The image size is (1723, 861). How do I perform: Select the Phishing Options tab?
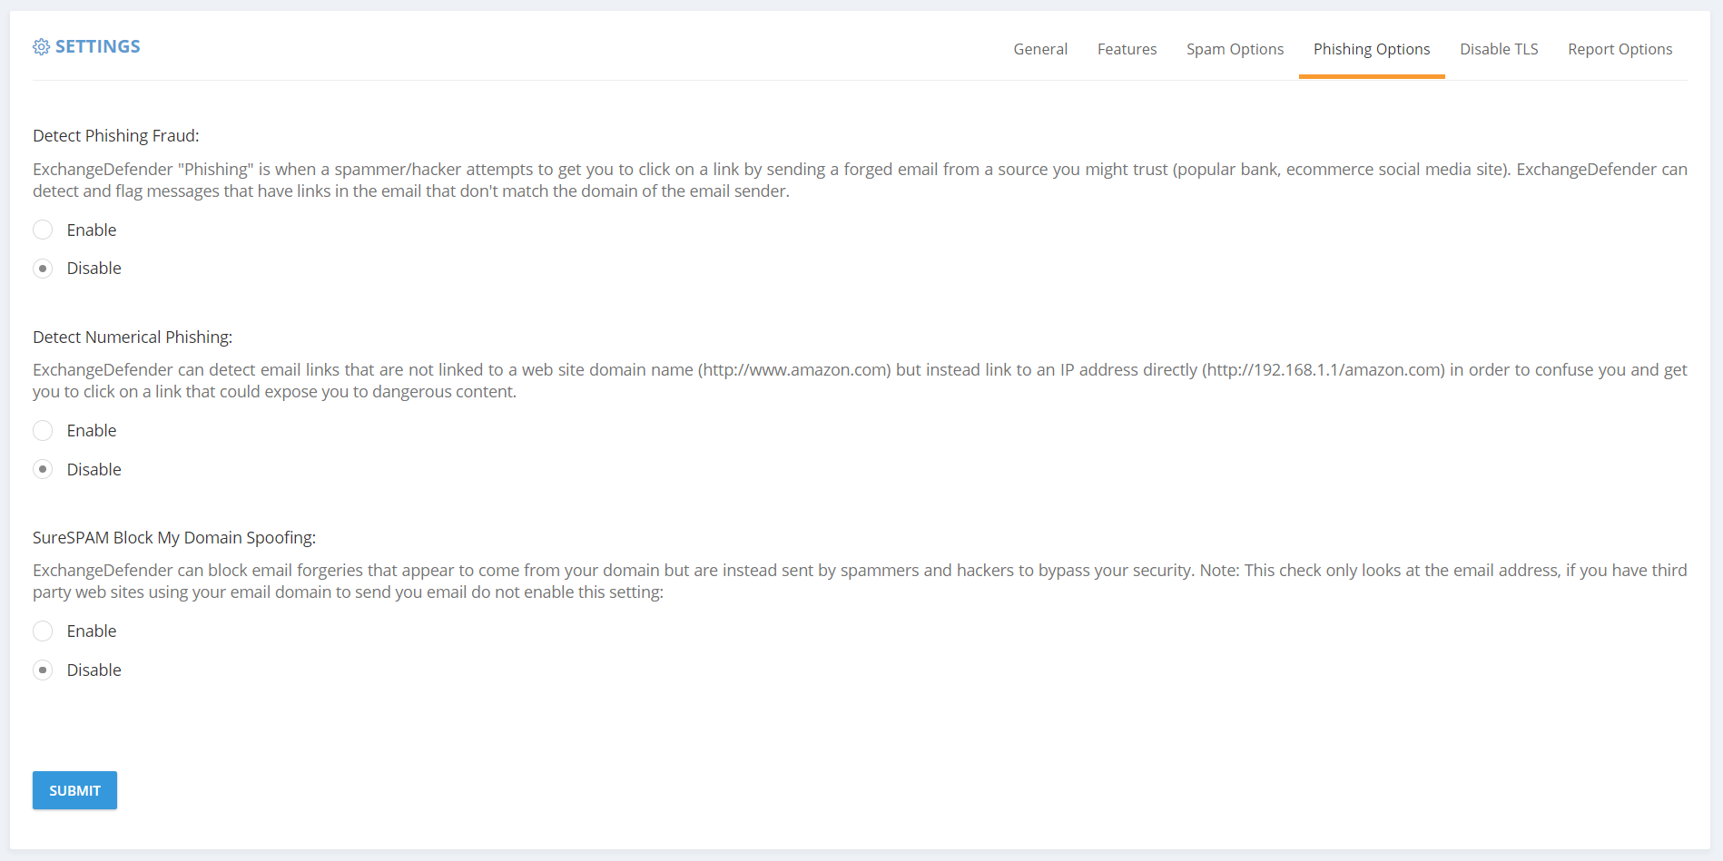point(1372,49)
